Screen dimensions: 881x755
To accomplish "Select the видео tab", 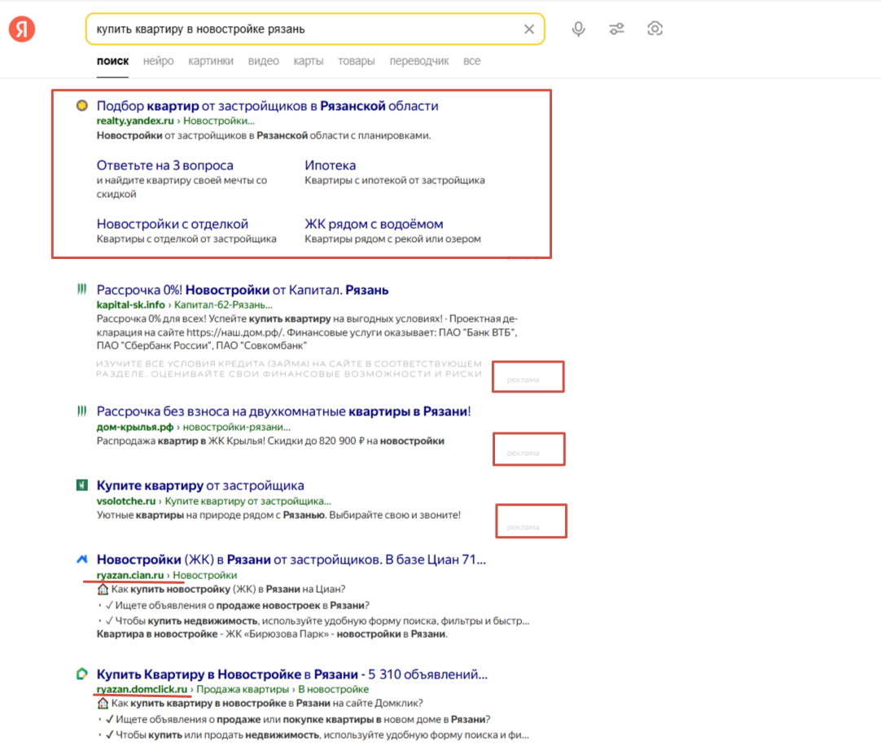I will [x=263, y=61].
